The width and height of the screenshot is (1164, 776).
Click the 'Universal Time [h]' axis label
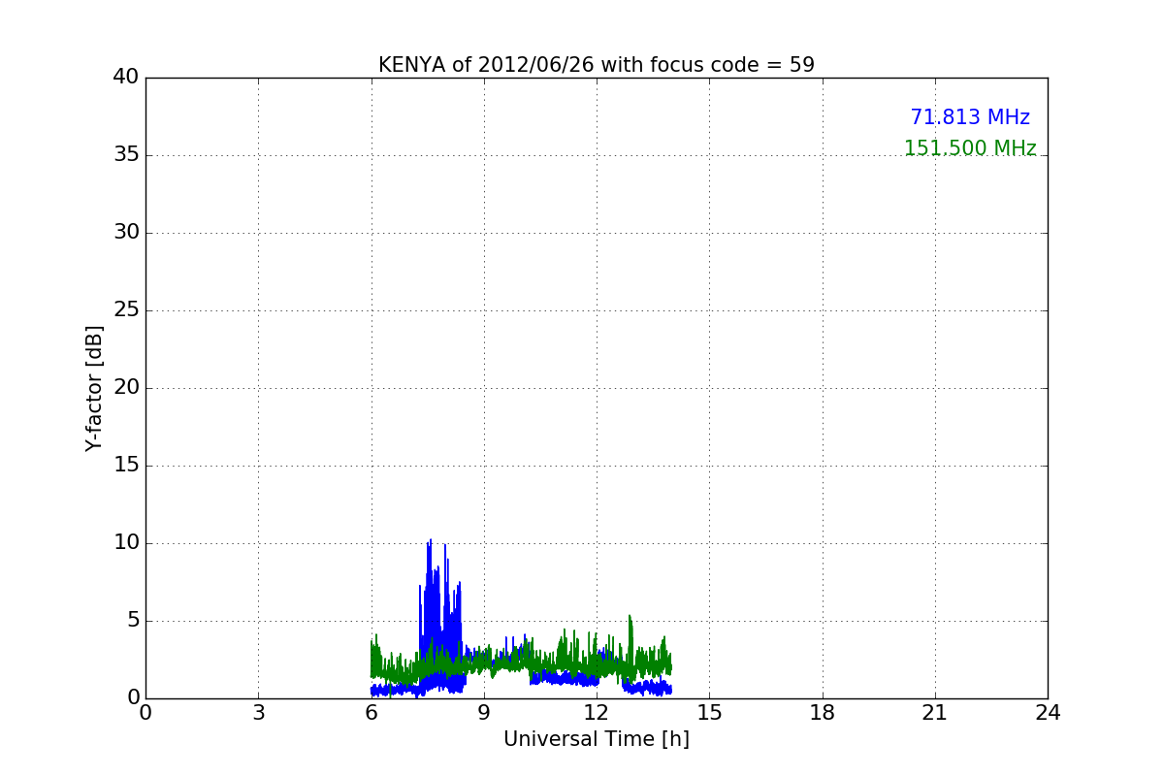(x=597, y=739)
